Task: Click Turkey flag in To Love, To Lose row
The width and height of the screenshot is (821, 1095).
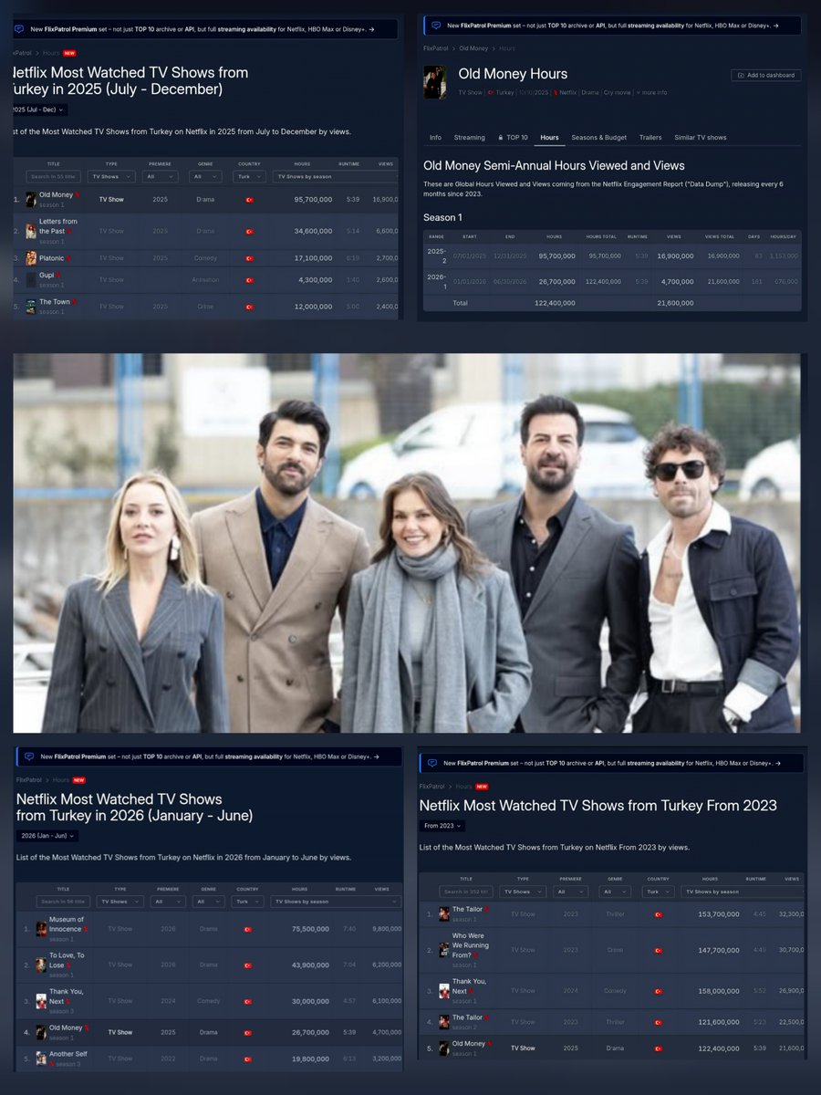Action: pyautogui.click(x=248, y=965)
